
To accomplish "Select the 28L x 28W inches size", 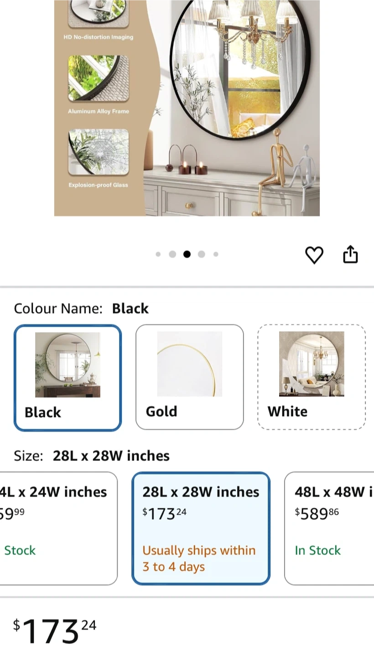I will pos(201,528).
